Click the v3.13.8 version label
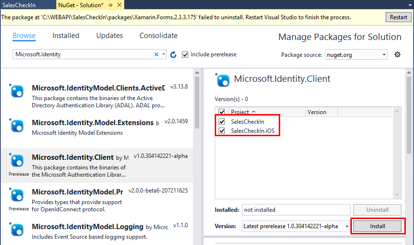This screenshot has height=245, width=414. tap(179, 87)
